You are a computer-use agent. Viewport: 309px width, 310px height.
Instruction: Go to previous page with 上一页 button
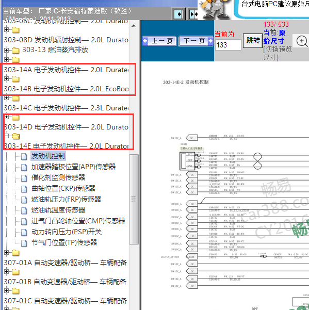click(x=159, y=41)
